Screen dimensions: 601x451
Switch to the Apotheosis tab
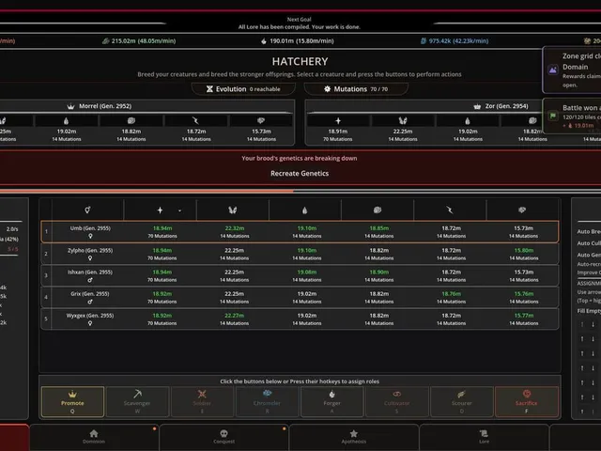point(353,437)
